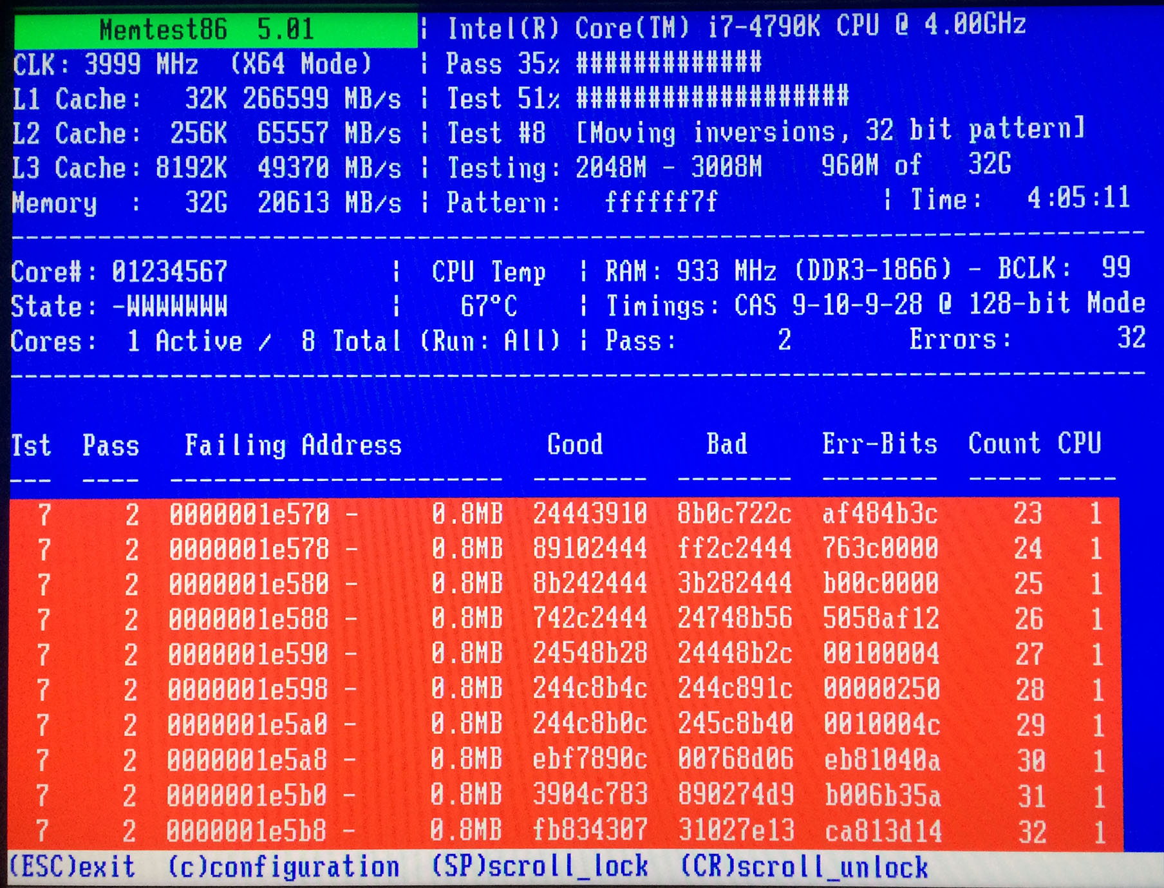This screenshot has width=1164, height=888.
Task: Click the Pass: 2 counter
Action: 699,339
